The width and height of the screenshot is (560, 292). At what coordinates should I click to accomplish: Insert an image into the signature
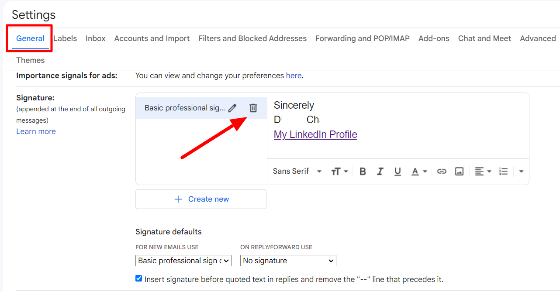459,172
